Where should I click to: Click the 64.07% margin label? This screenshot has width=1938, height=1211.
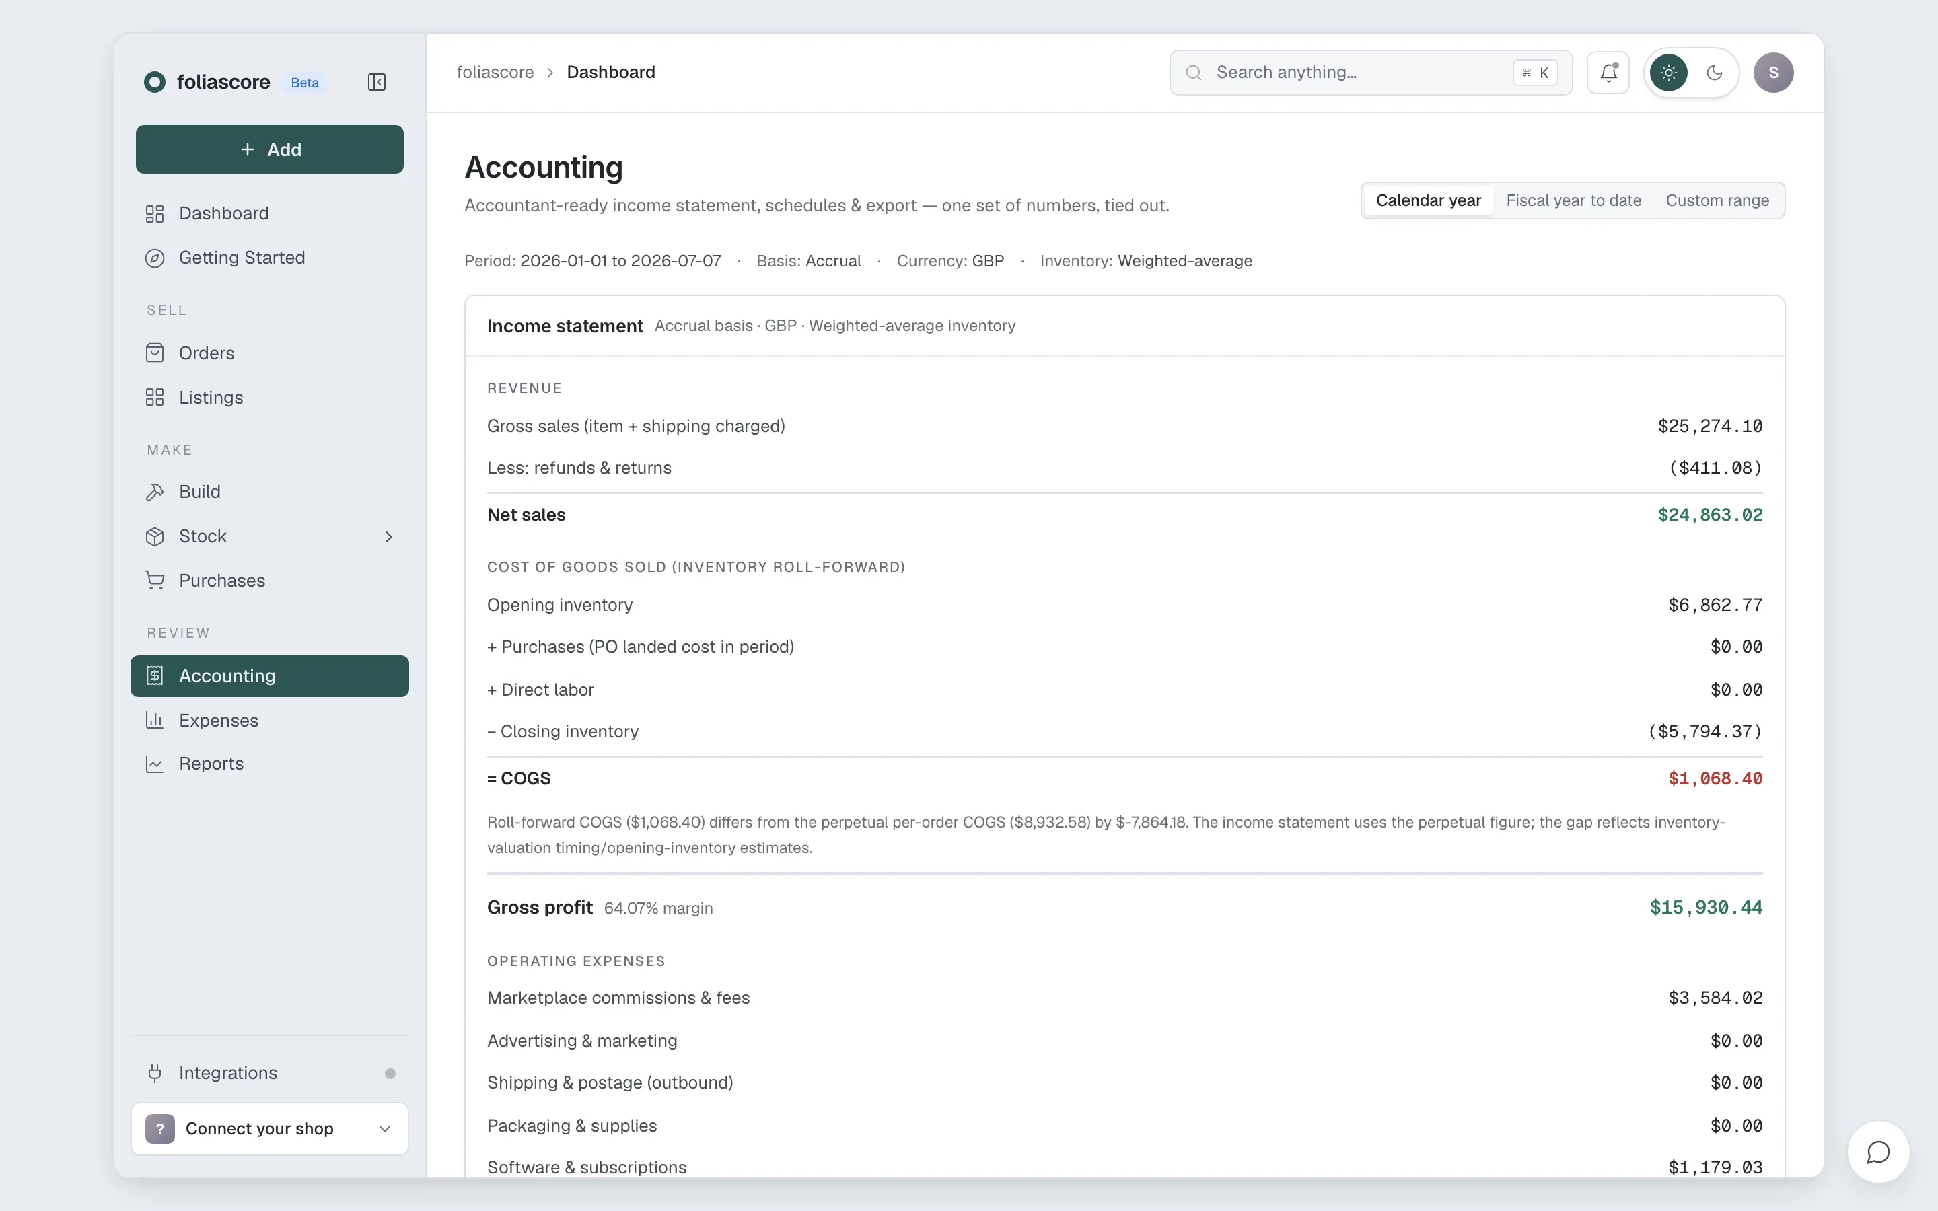[x=658, y=908]
